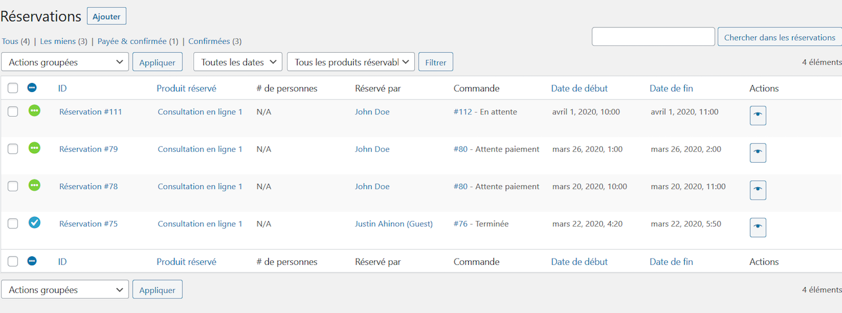
Task: Tick the checkbox next to Réservation #75
Action: coord(13,224)
